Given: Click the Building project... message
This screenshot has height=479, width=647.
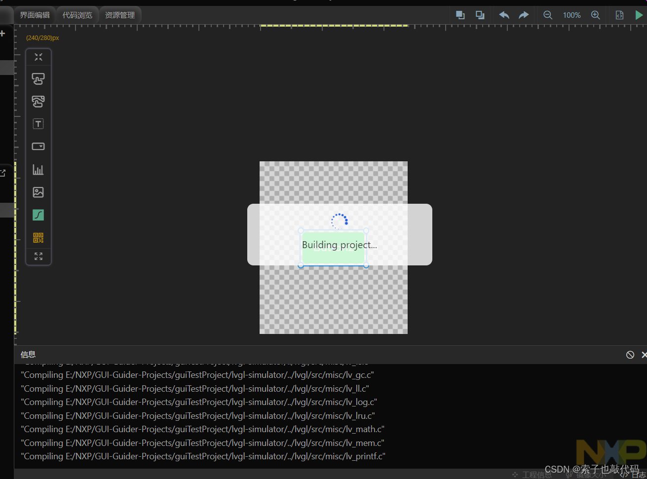Looking at the screenshot, I should click(340, 245).
